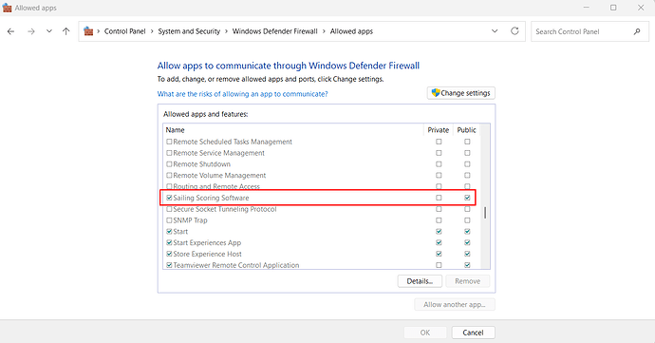Viewport: 655px width, 343px height.
Task: Open recent locations dropdown arrow
Action: [x=48, y=31]
